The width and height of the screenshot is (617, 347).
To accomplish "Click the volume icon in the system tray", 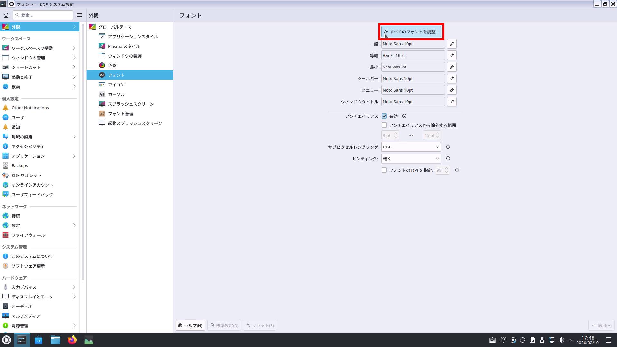I will pos(561,340).
